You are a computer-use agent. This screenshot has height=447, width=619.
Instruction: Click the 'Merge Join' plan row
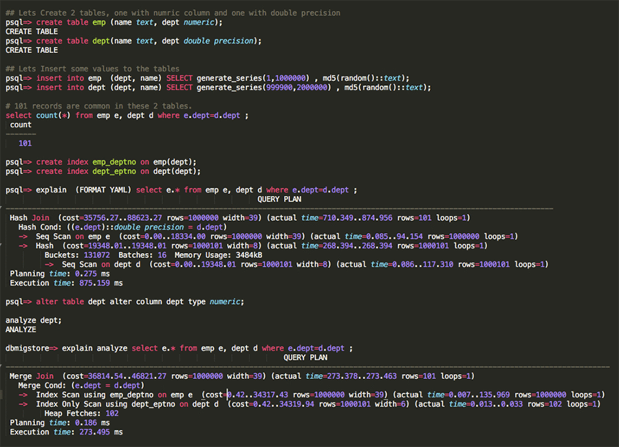[242, 376]
